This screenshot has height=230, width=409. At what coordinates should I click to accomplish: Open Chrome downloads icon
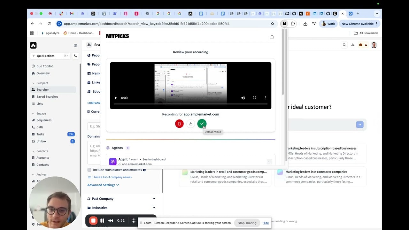[305, 24]
